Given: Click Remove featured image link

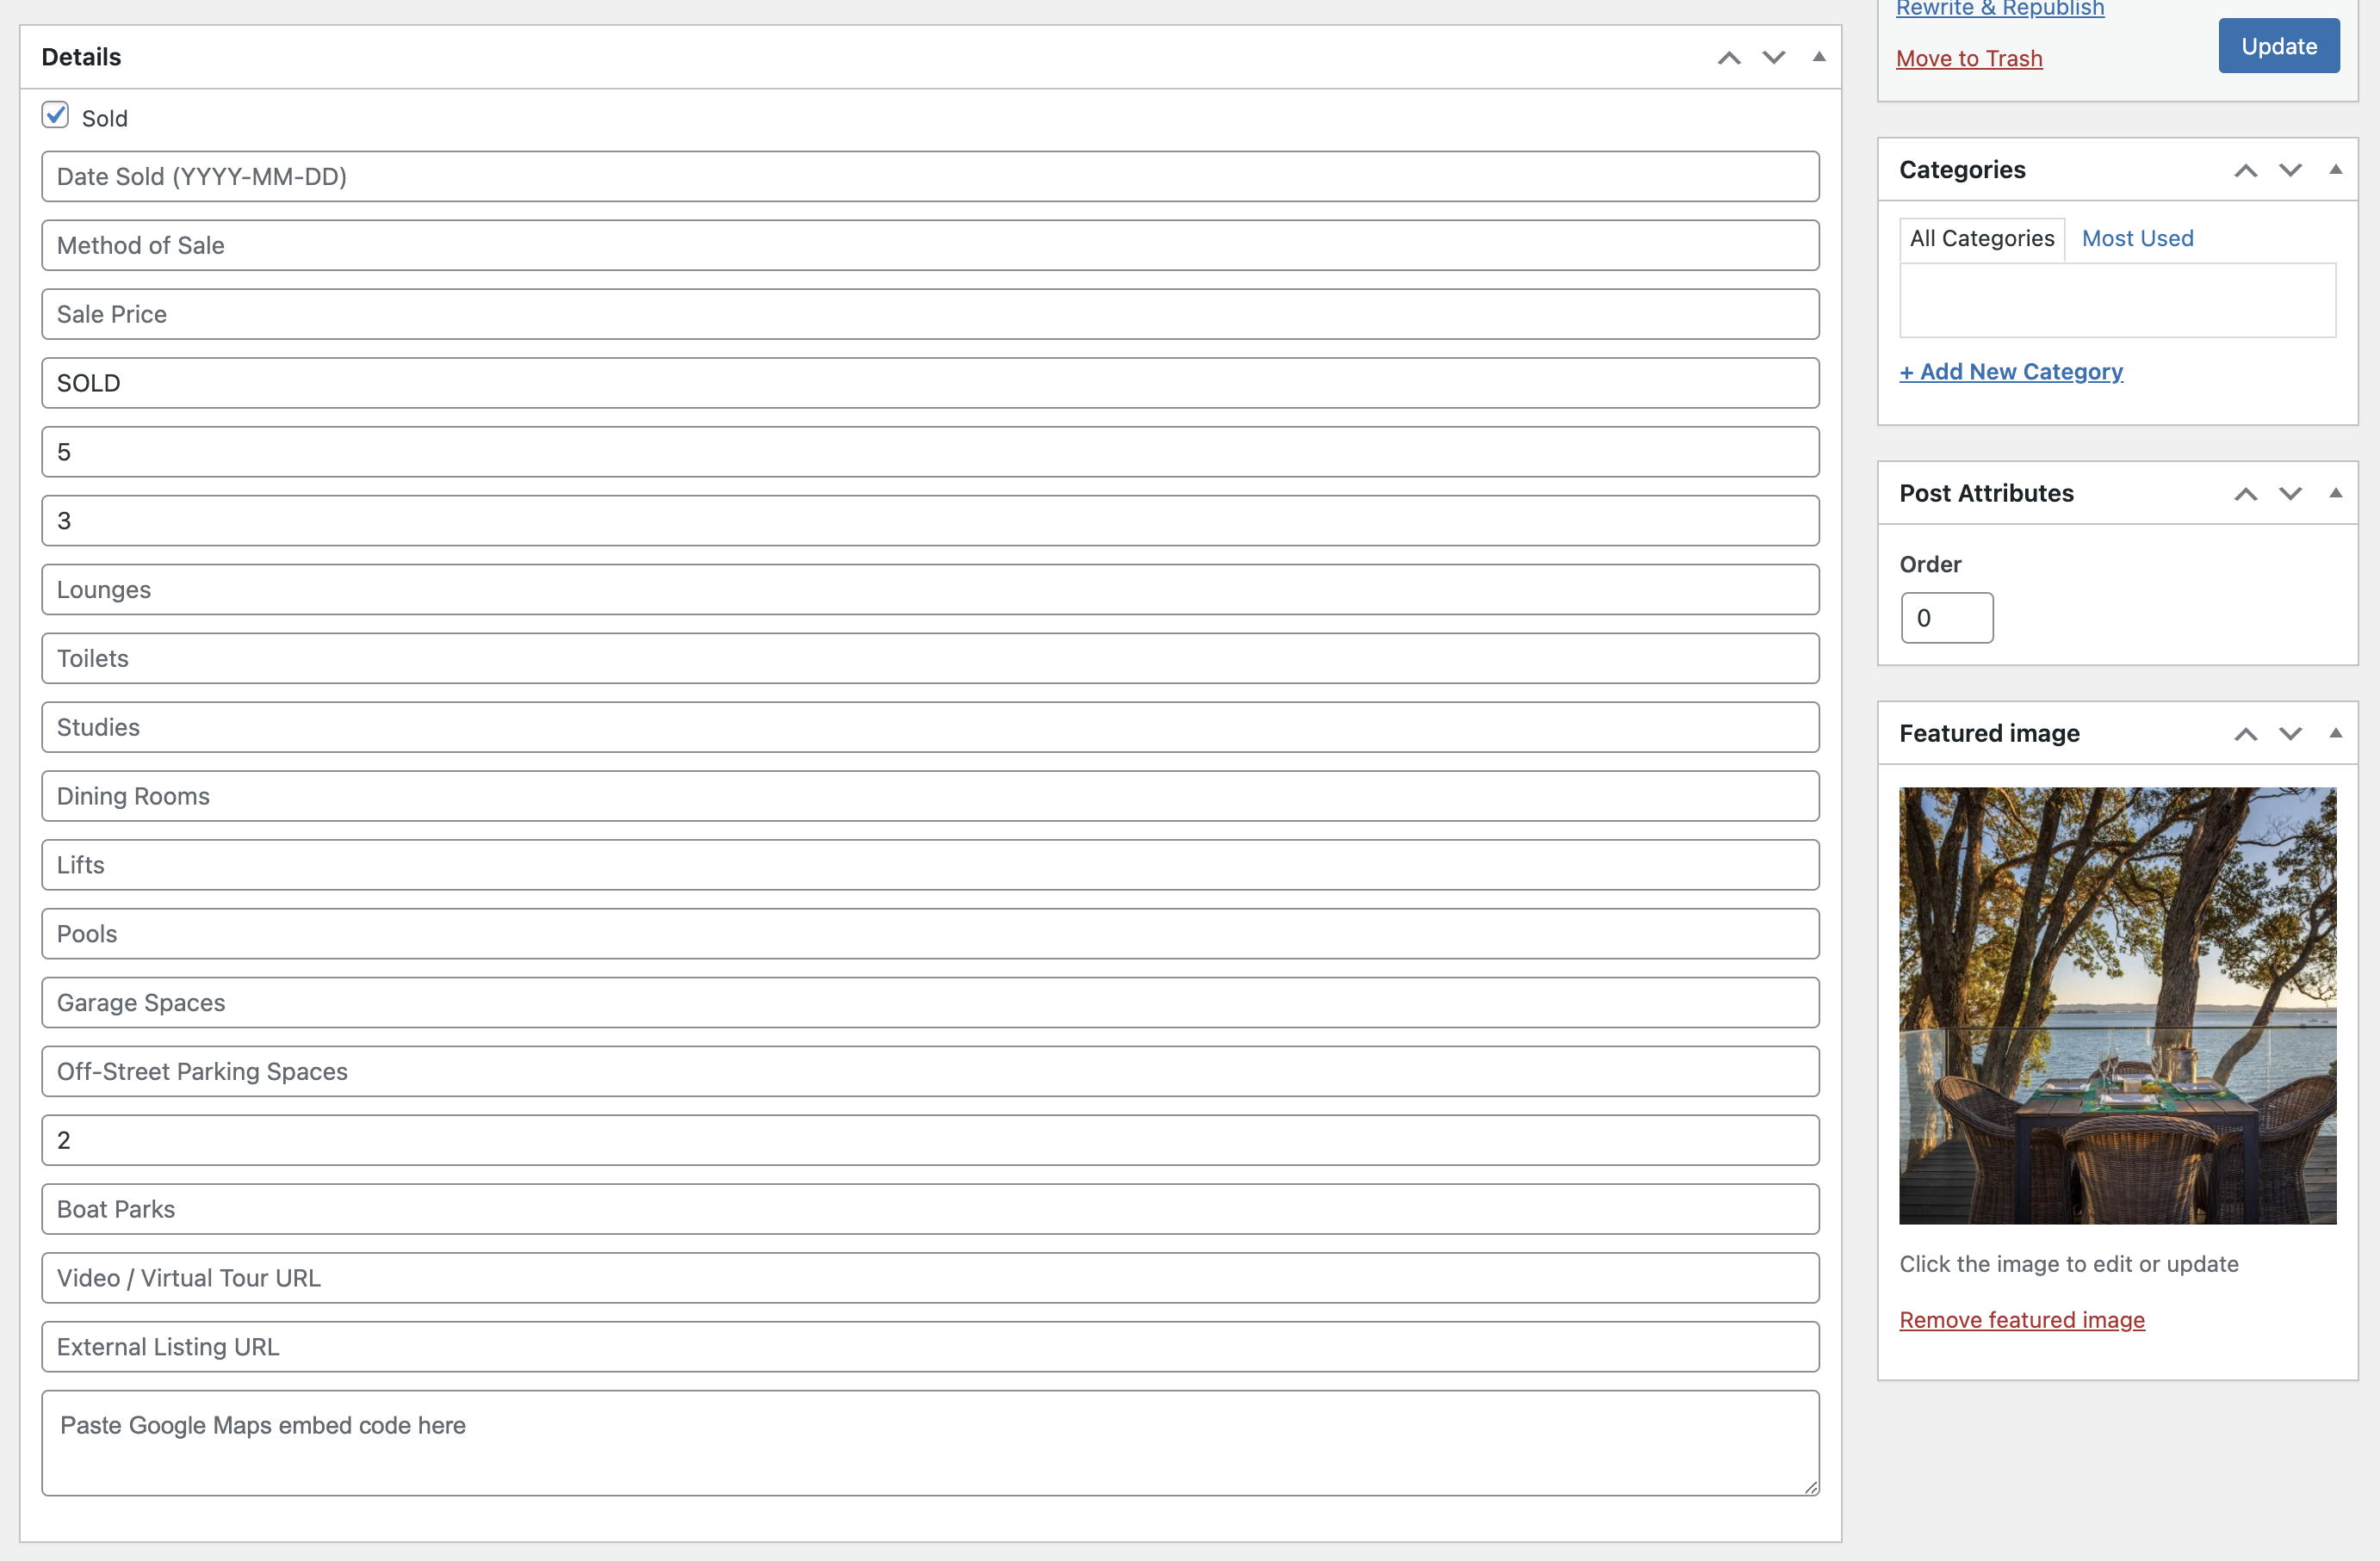Looking at the screenshot, I should 2022,1320.
